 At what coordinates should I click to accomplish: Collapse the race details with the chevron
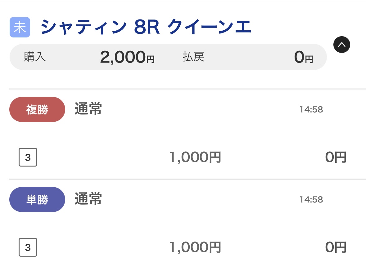(341, 45)
